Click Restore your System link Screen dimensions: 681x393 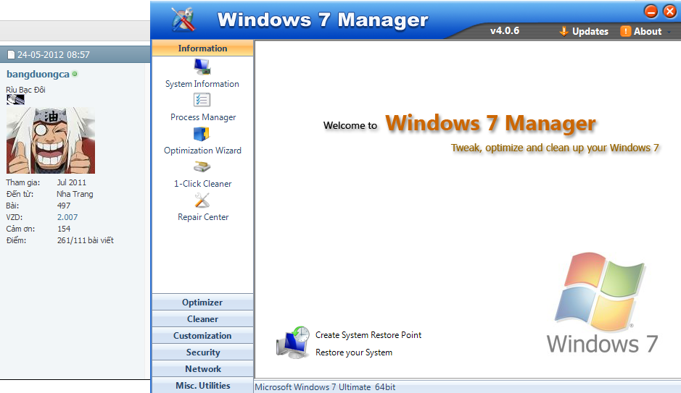pyautogui.click(x=354, y=352)
